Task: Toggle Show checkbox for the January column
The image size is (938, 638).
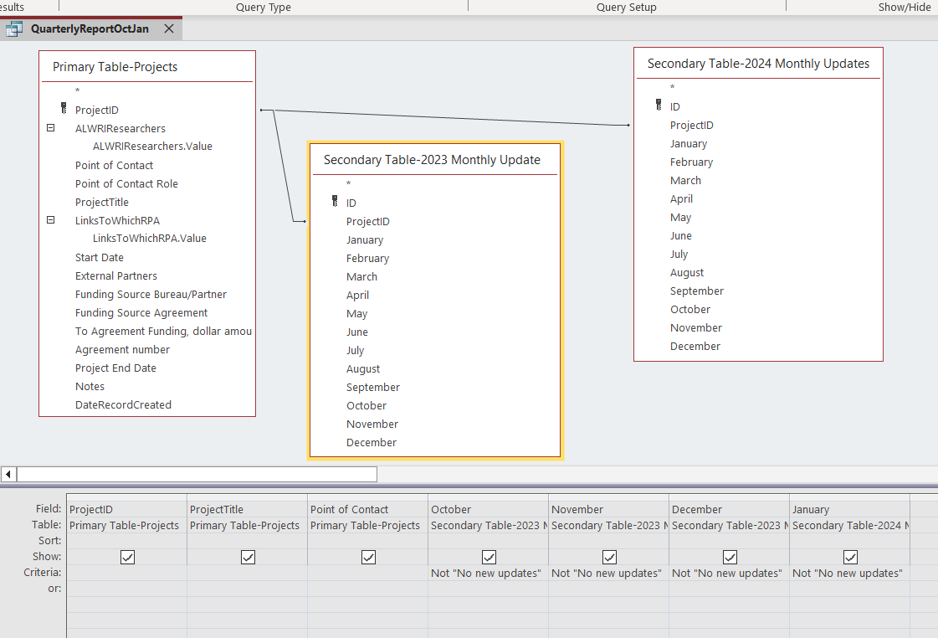Action: [850, 557]
